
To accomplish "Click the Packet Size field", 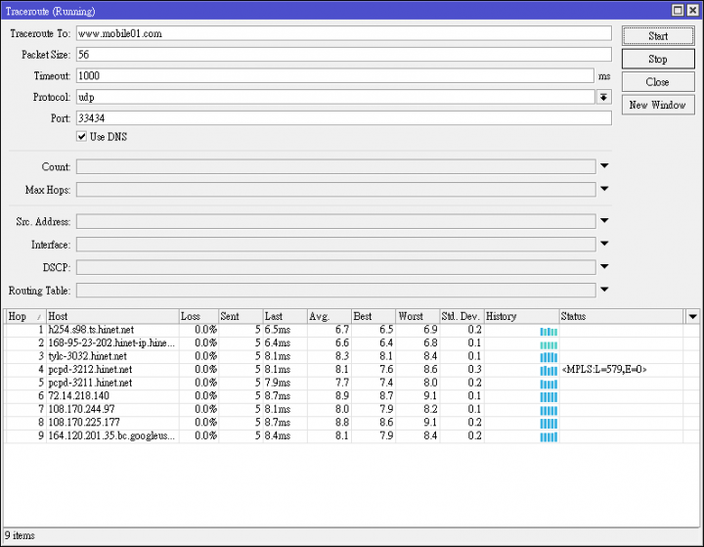I will point(344,55).
